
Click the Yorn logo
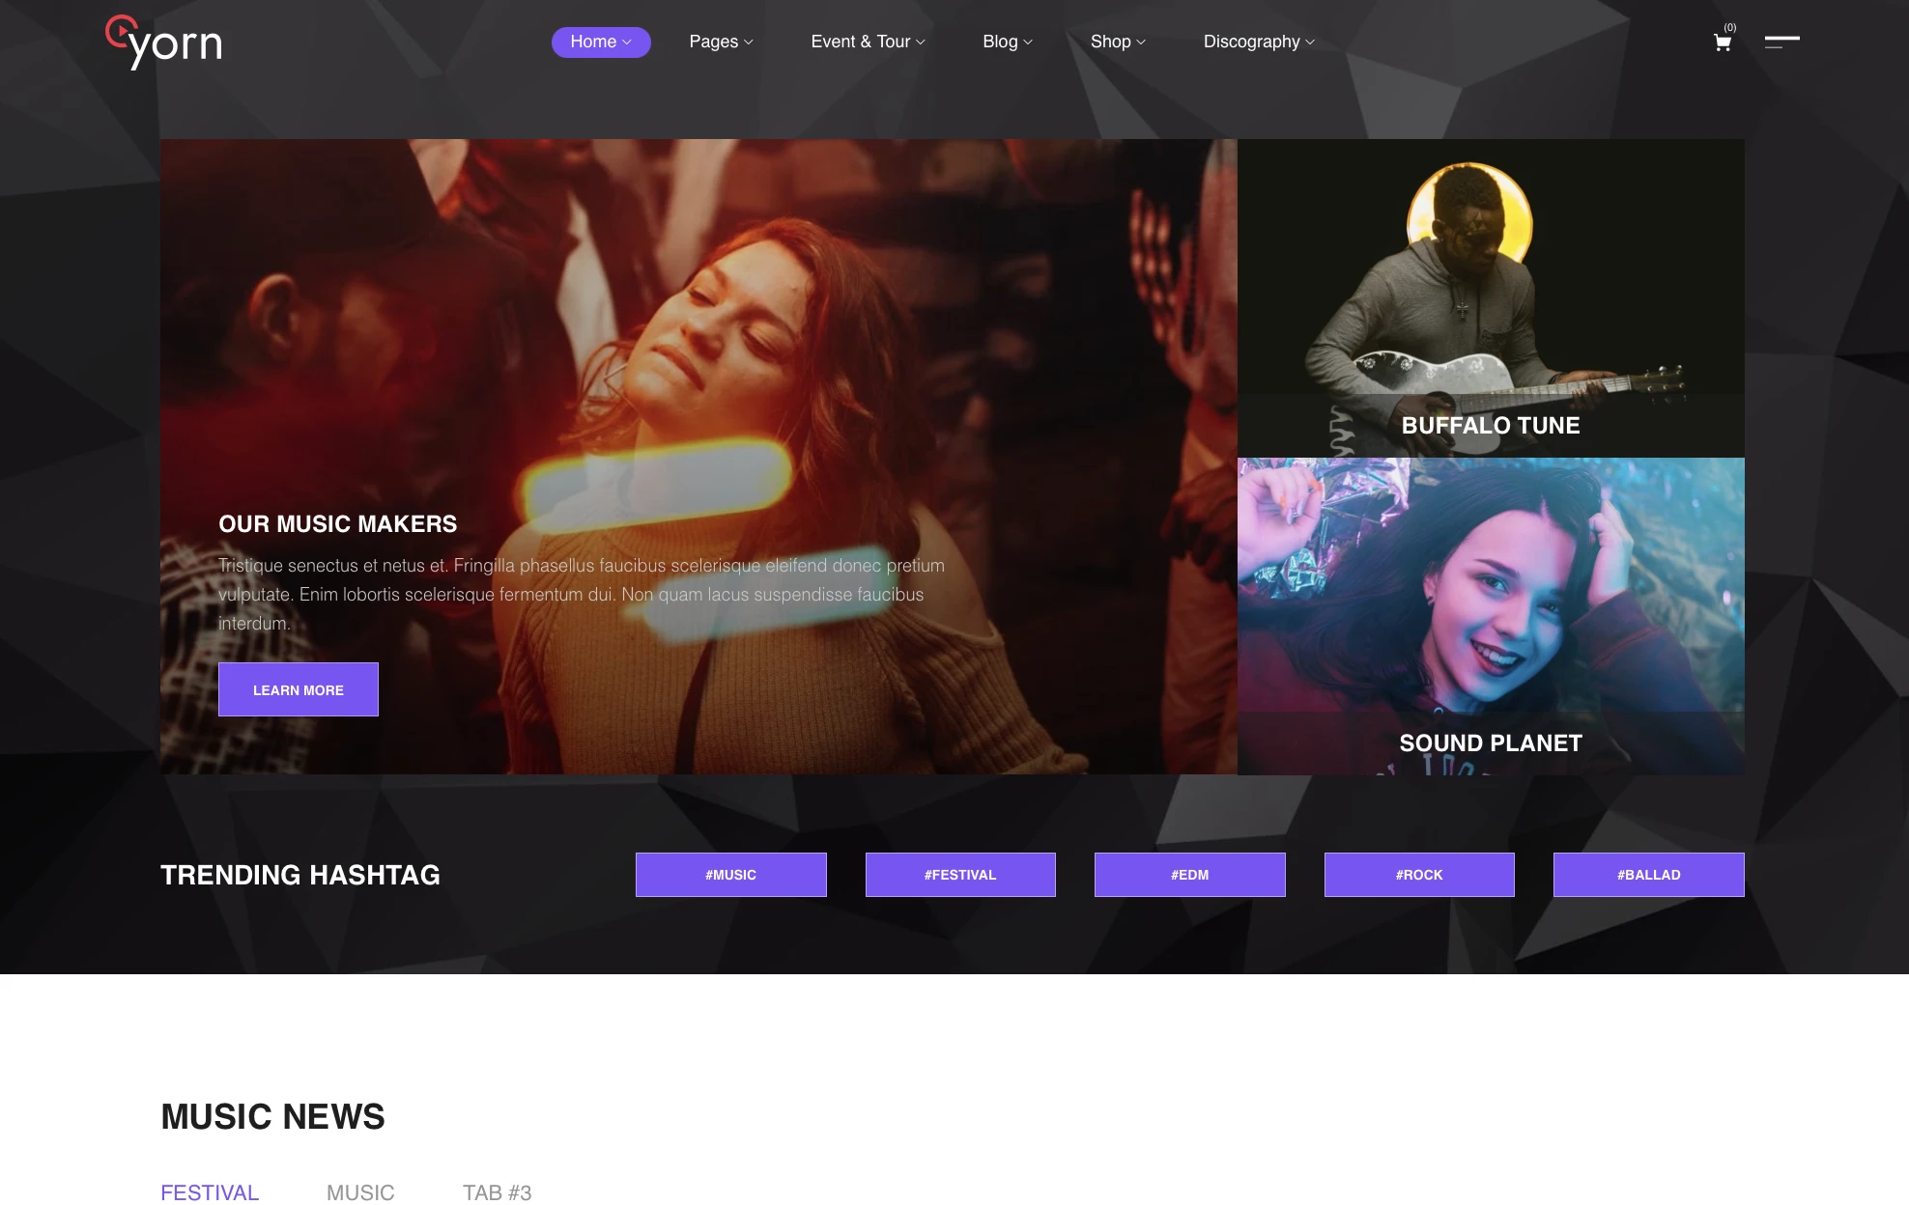(163, 42)
